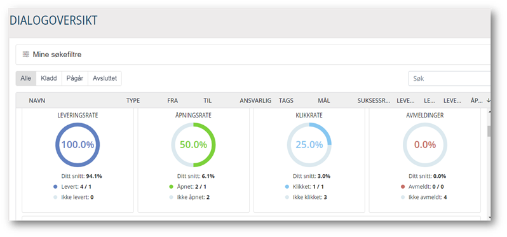Click the sort-descending arrow in the header row
The image size is (507, 237).
[x=488, y=101]
